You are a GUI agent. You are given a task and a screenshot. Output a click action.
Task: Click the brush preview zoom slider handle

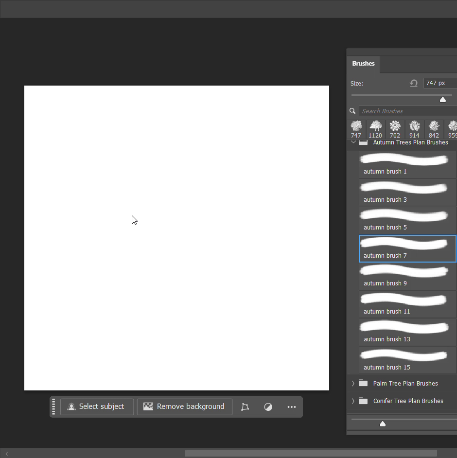pyautogui.click(x=383, y=424)
